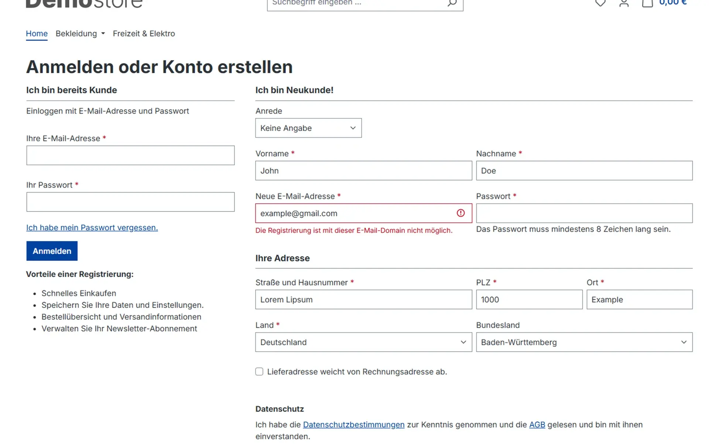This screenshot has height=446, width=709.
Task: Click the email domain error message
Action: pos(354,231)
